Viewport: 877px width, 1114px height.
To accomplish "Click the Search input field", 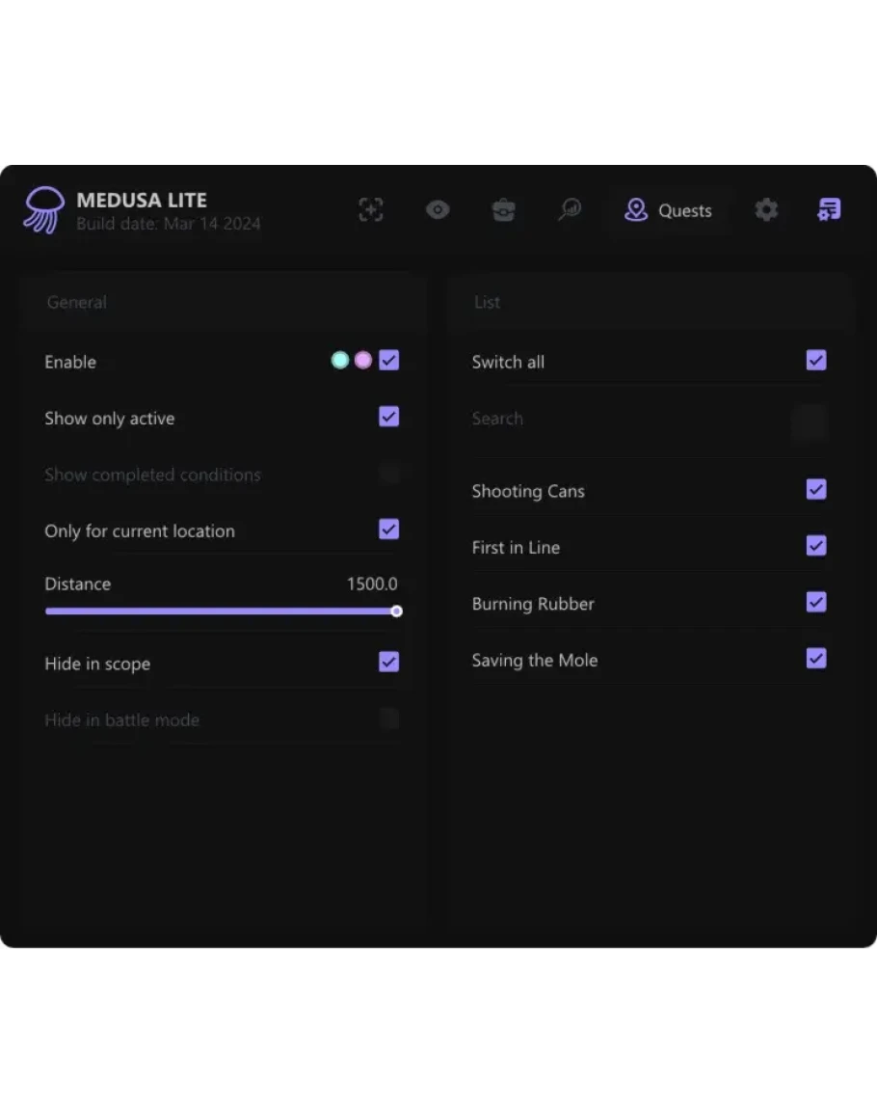I will point(626,419).
